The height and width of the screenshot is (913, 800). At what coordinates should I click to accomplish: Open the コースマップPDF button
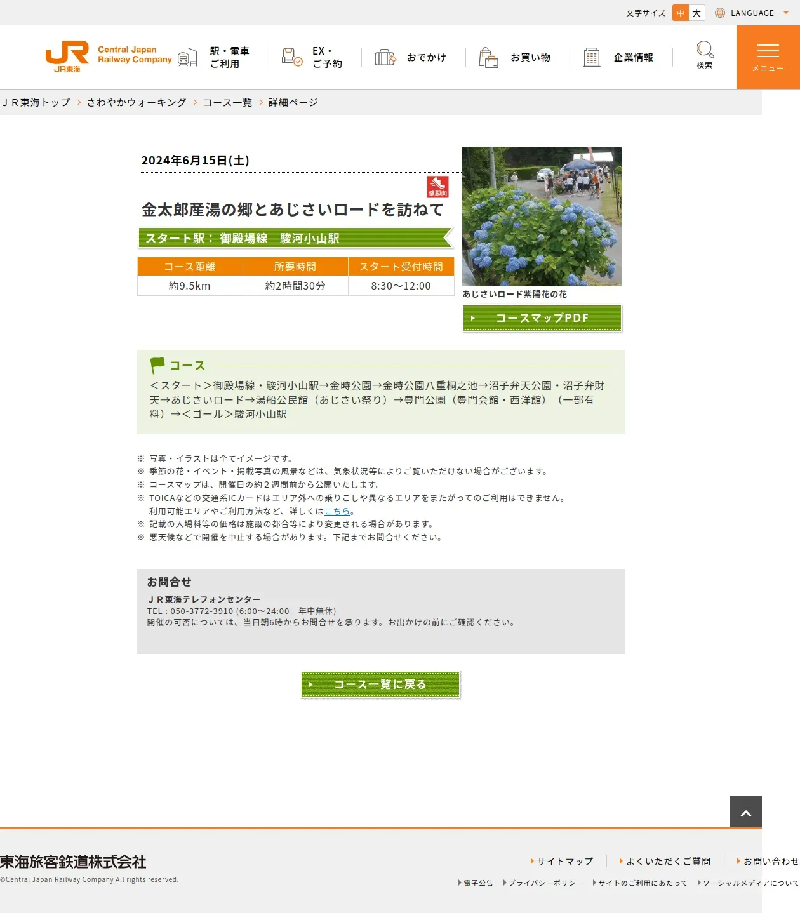tap(542, 318)
